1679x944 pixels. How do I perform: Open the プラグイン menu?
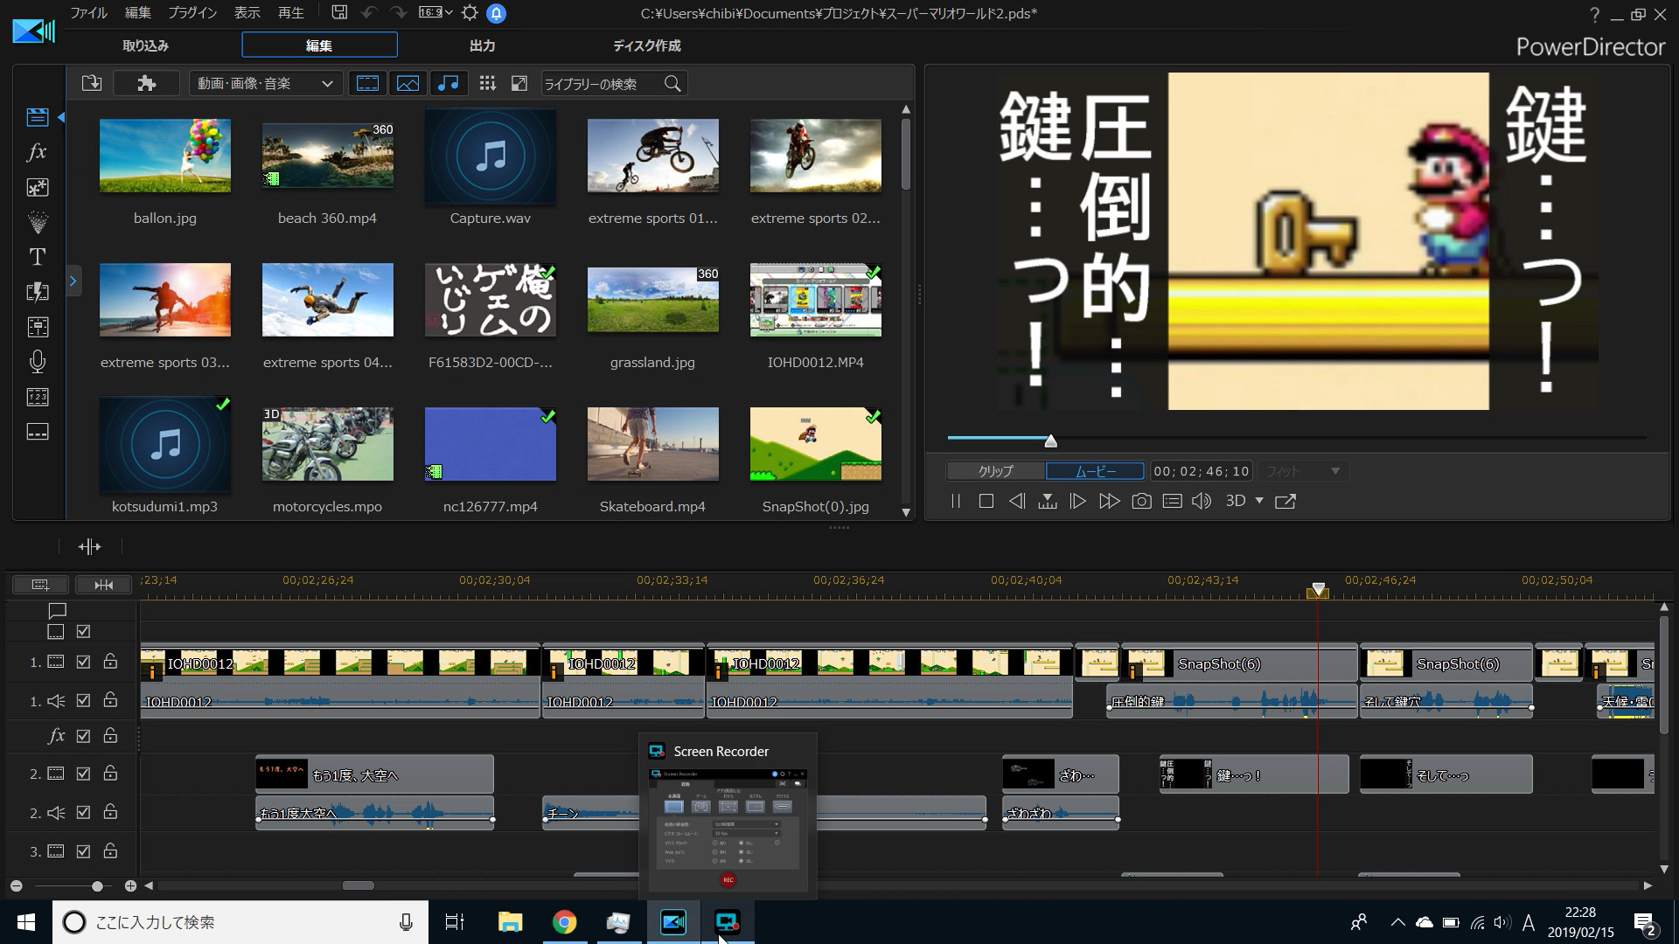coord(192,12)
